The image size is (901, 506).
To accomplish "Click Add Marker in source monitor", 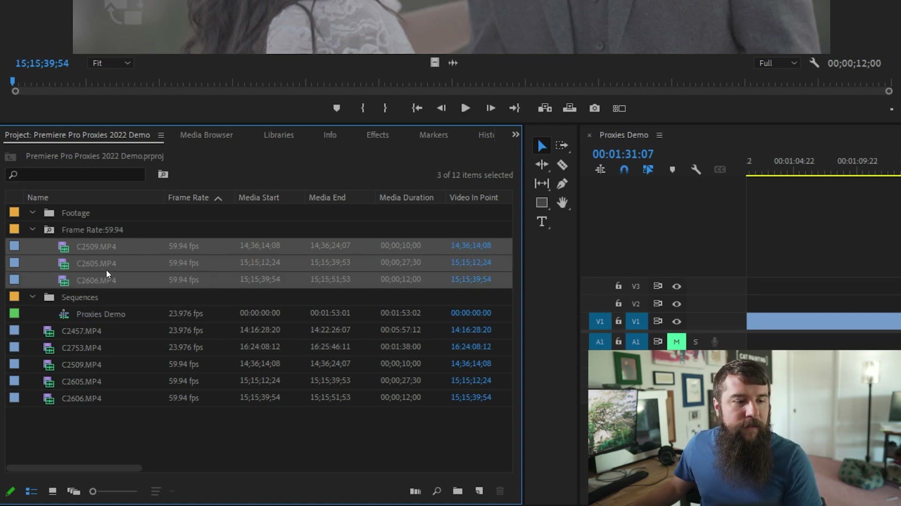I will click(x=336, y=108).
